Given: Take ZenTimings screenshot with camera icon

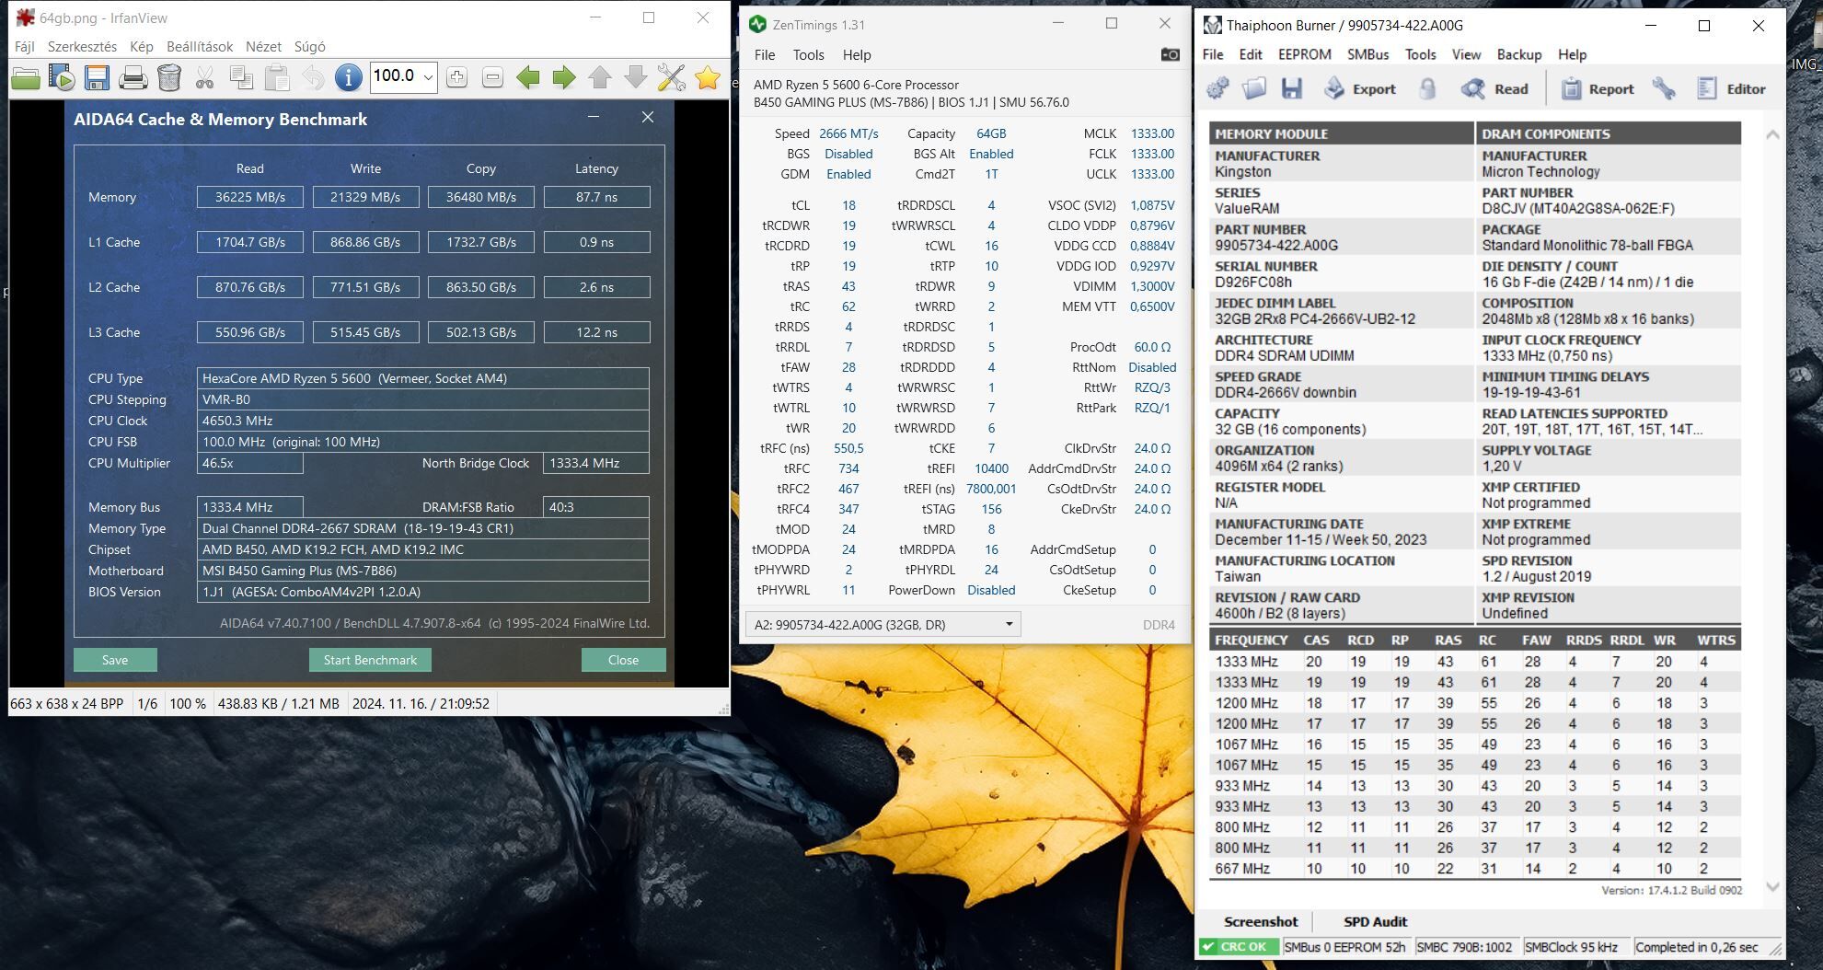Looking at the screenshot, I should click(x=1170, y=55).
